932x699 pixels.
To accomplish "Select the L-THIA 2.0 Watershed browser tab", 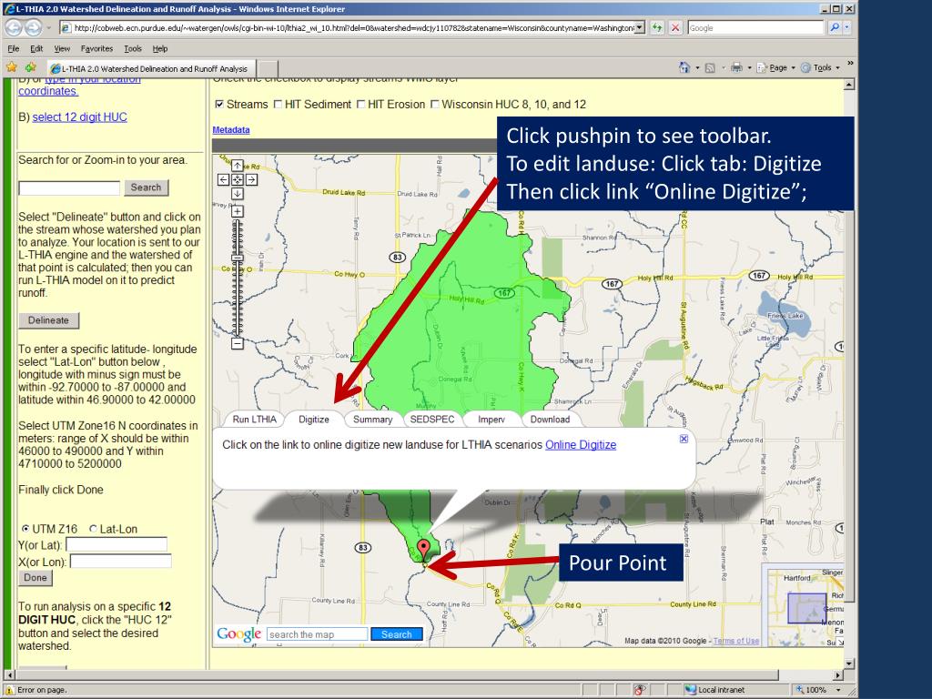I will click(x=152, y=68).
